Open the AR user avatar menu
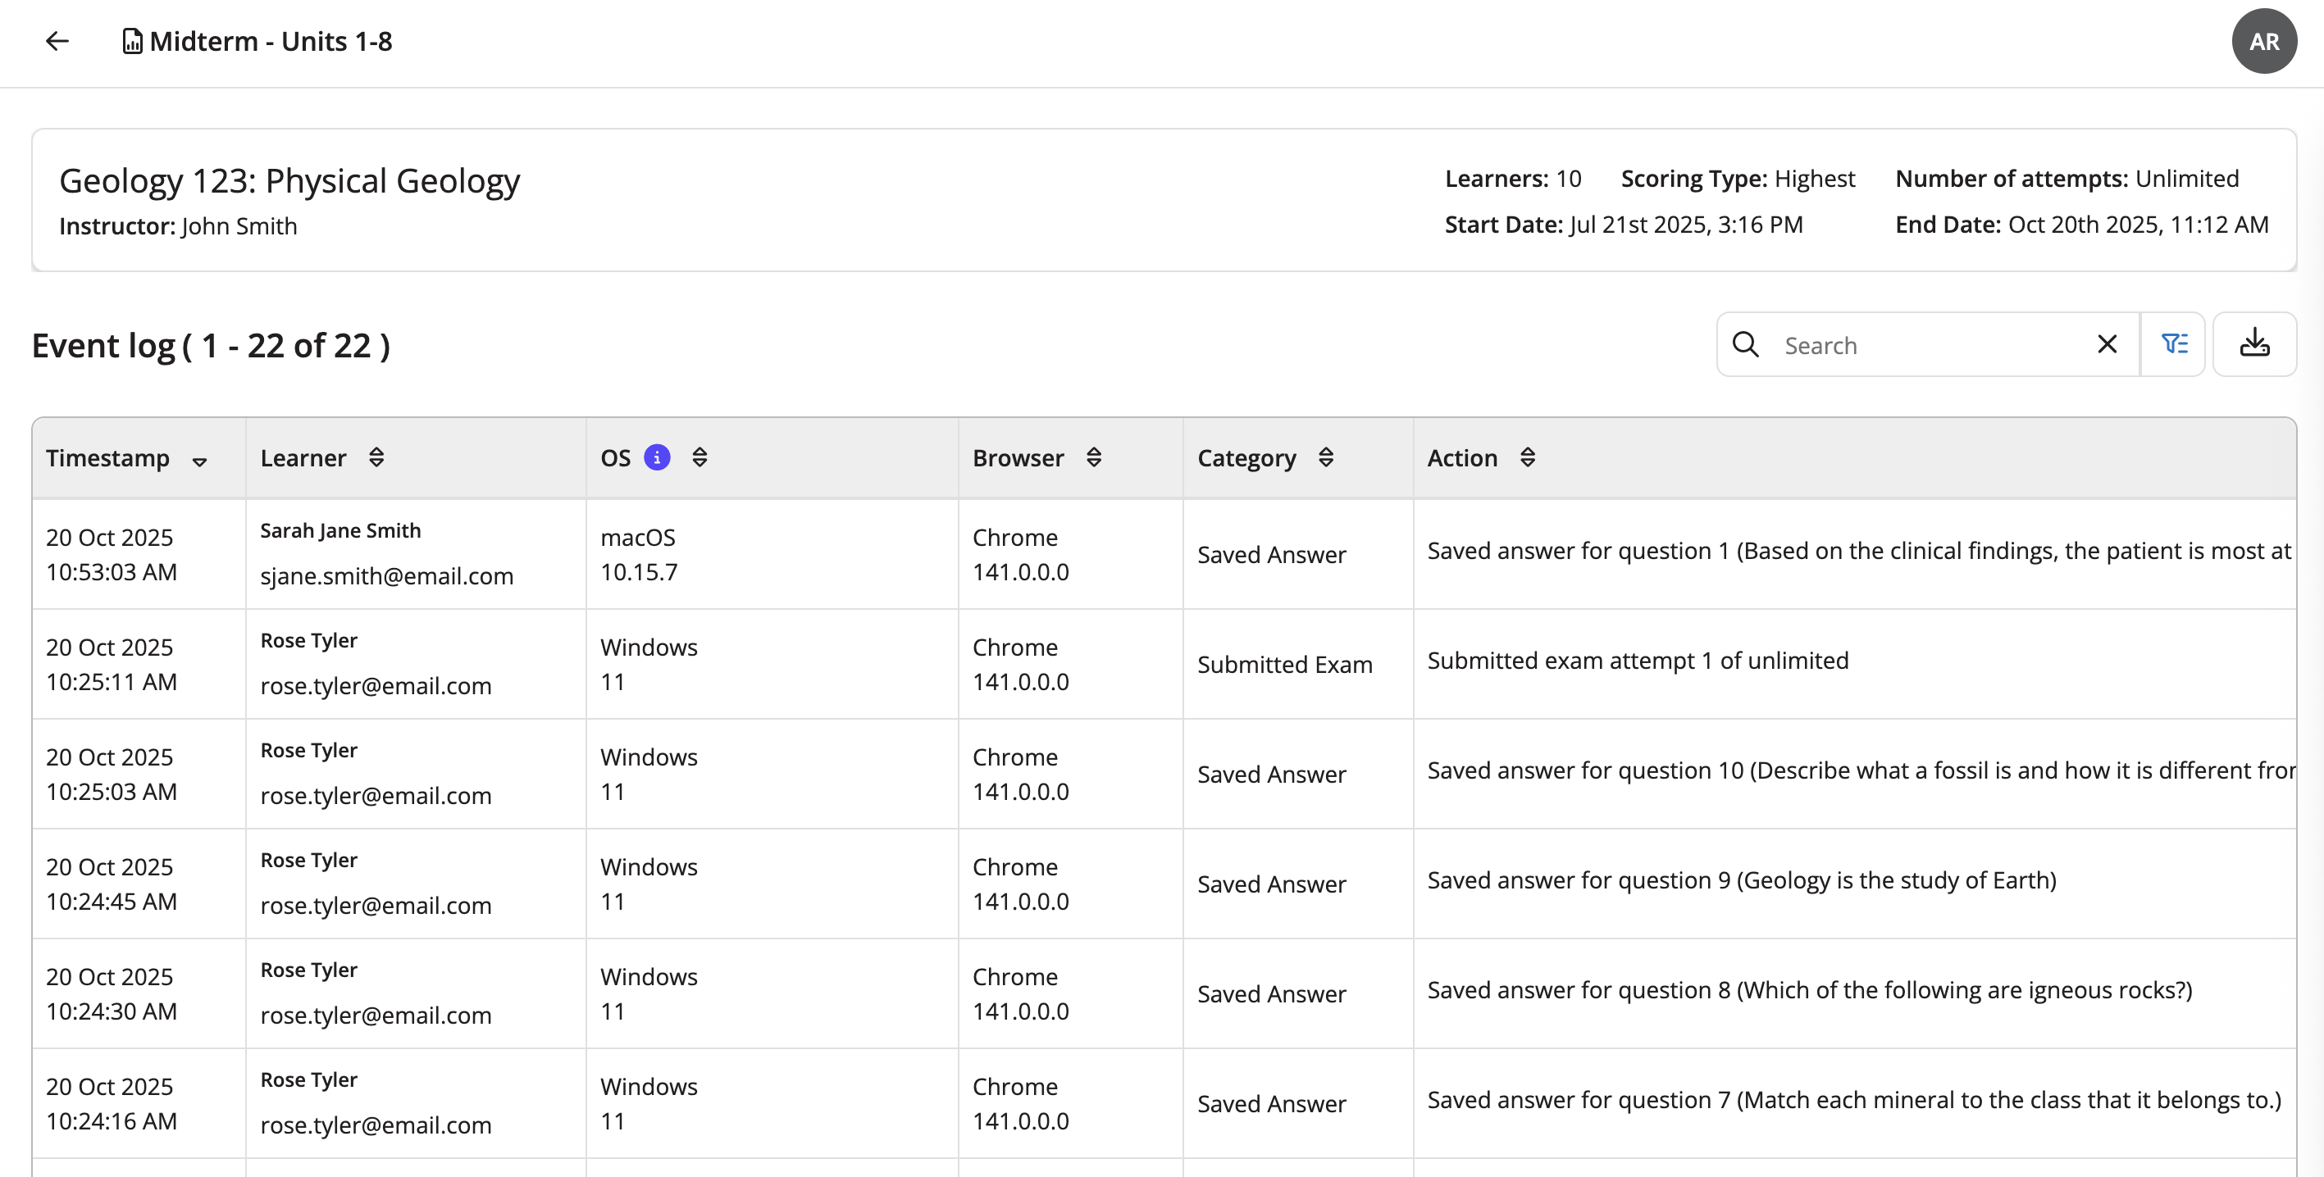The image size is (2324, 1177). [x=2262, y=42]
